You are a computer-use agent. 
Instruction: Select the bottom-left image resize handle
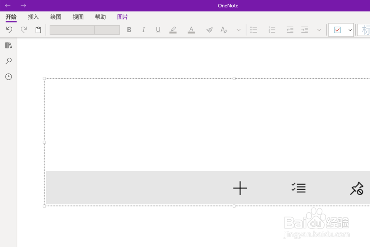point(44,206)
